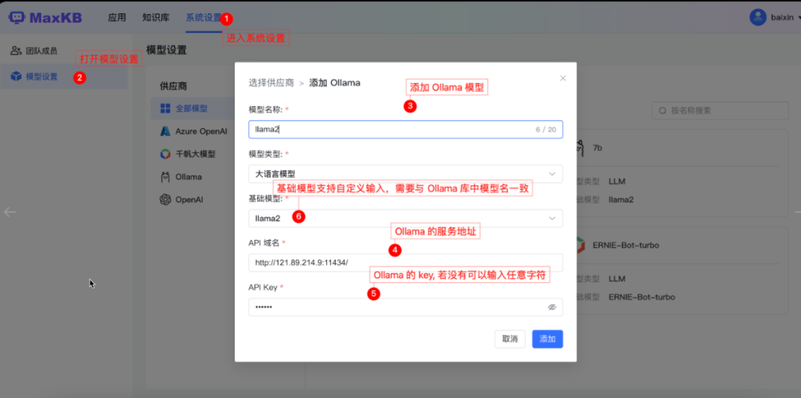
Task: Go back to 选择供应商 breadcrumb
Action: coord(271,83)
